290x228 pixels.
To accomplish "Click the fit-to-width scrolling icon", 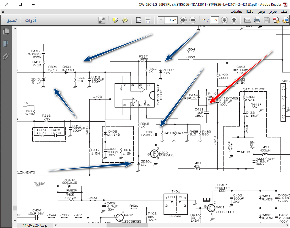I will (x=148, y=20).
